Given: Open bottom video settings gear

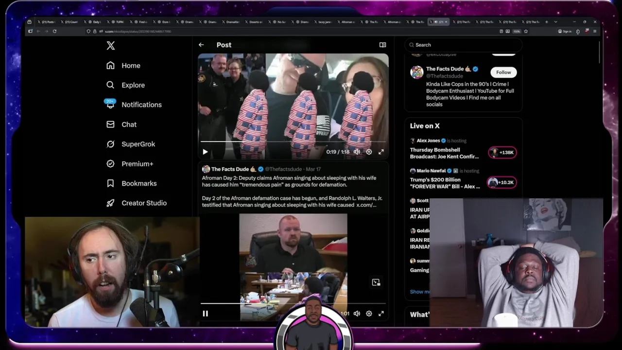Looking at the screenshot, I should (x=369, y=314).
